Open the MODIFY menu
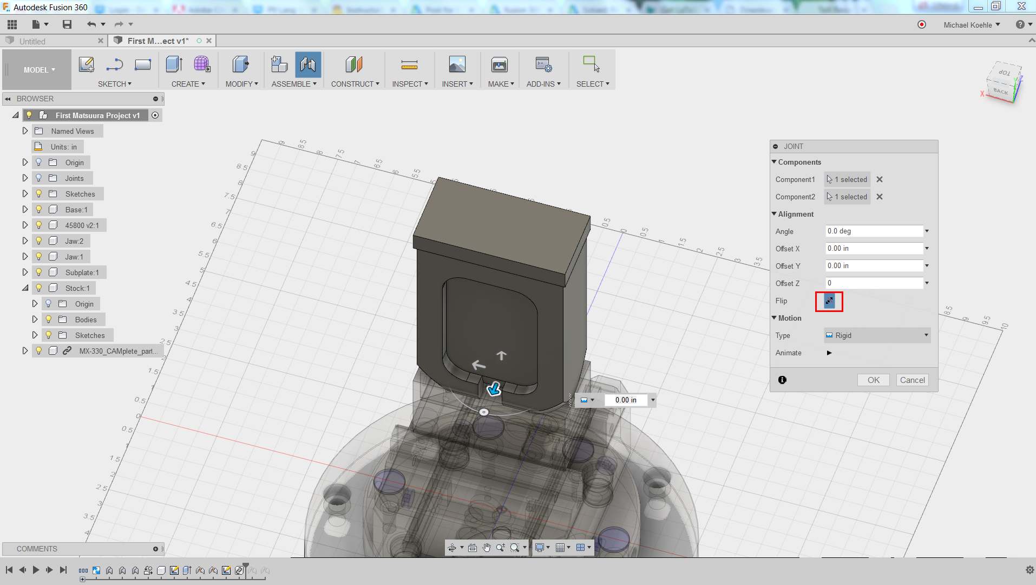The image size is (1036, 585). pyautogui.click(x=241, y=84)
